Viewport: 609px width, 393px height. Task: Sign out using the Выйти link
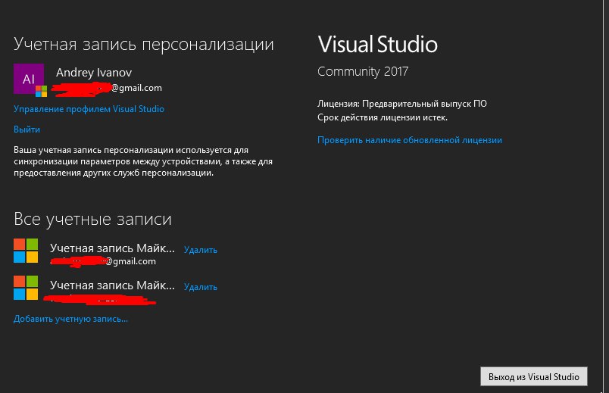tap(27, 129)
